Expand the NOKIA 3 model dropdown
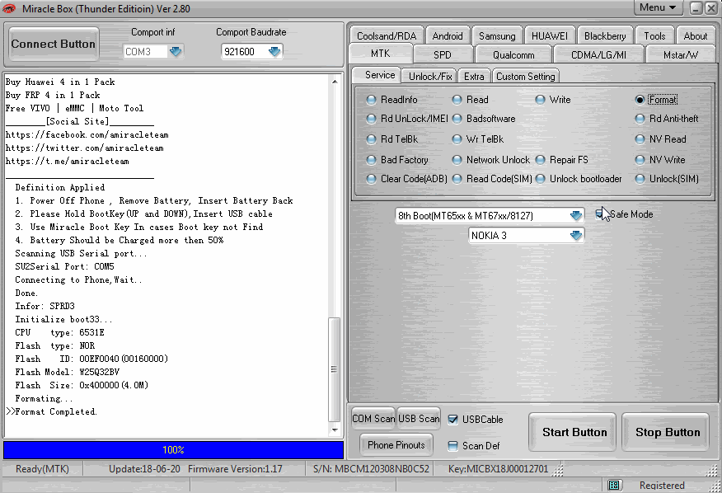722x493 pixels. click(x=575, y=236)
